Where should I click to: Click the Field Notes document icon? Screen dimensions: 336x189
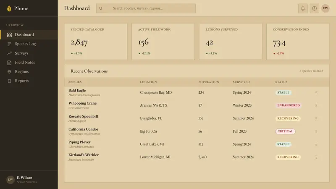coord(9,63)
